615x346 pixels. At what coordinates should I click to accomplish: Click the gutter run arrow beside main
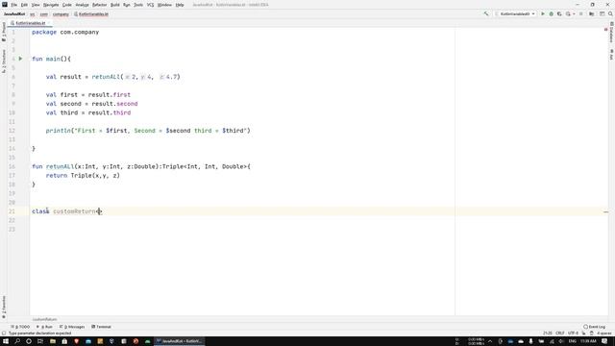tap(21, 59)
